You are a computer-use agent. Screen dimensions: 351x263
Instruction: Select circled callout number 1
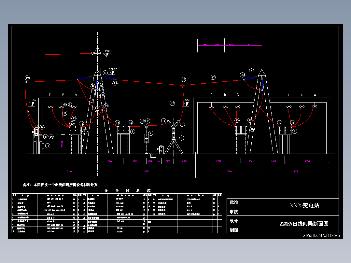tap(182, 138)
